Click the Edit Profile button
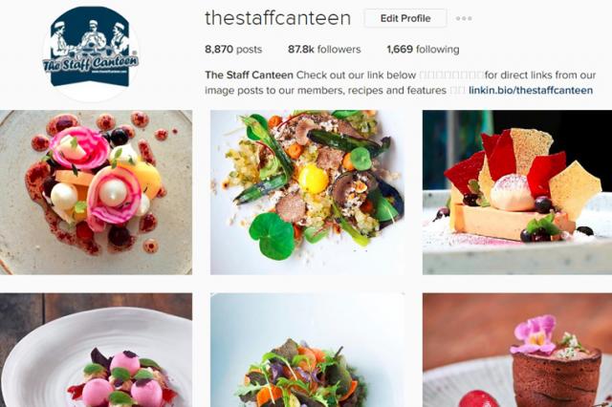Viewport: 612px width, 407px height. tap(405, 18)
